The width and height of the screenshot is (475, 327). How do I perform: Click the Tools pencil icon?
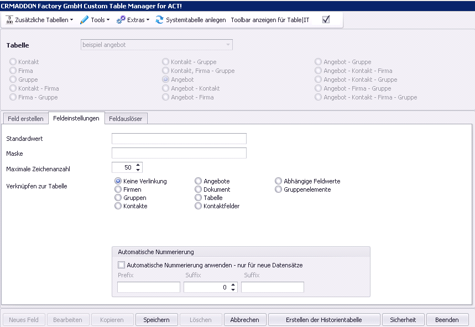(x=84, y=20)
